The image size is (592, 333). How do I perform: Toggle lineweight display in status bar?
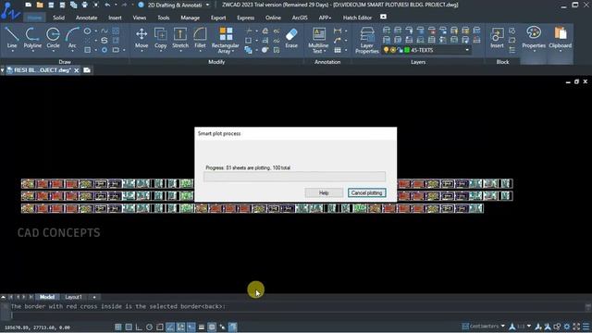pos(202,327)
